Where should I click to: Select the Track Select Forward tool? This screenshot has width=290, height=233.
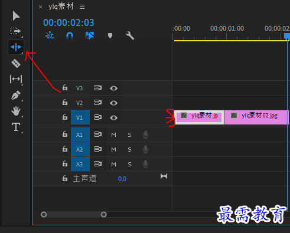point(15,31)
